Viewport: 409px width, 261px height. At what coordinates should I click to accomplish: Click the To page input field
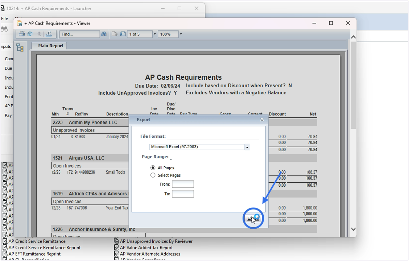183,194
